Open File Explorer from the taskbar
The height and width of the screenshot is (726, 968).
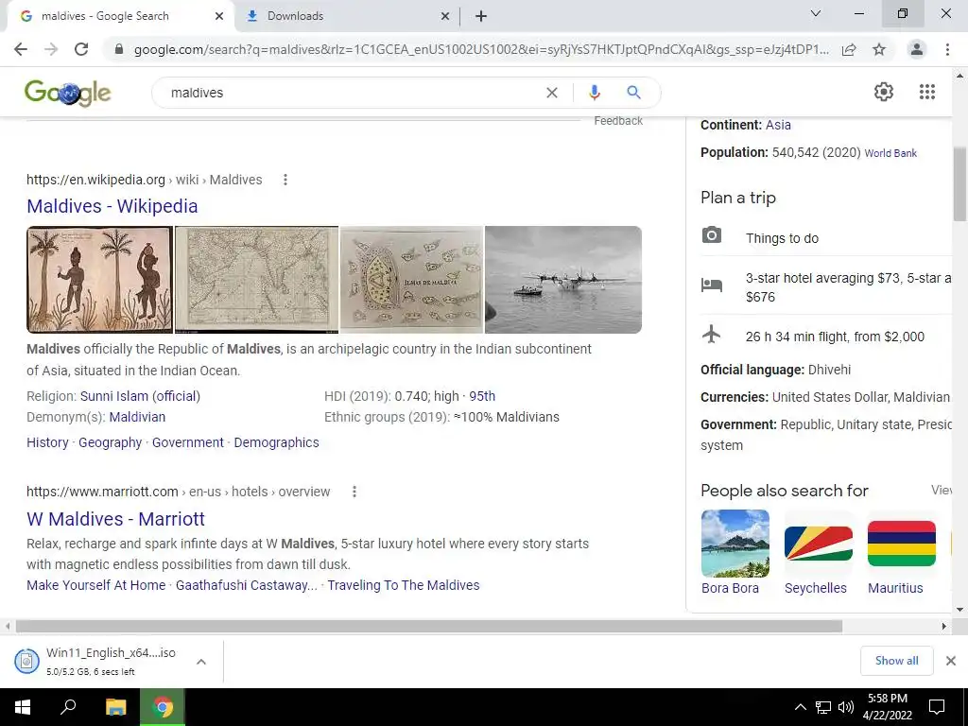click(115, 707)
